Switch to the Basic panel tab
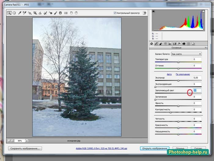 (x=152, y=44)
